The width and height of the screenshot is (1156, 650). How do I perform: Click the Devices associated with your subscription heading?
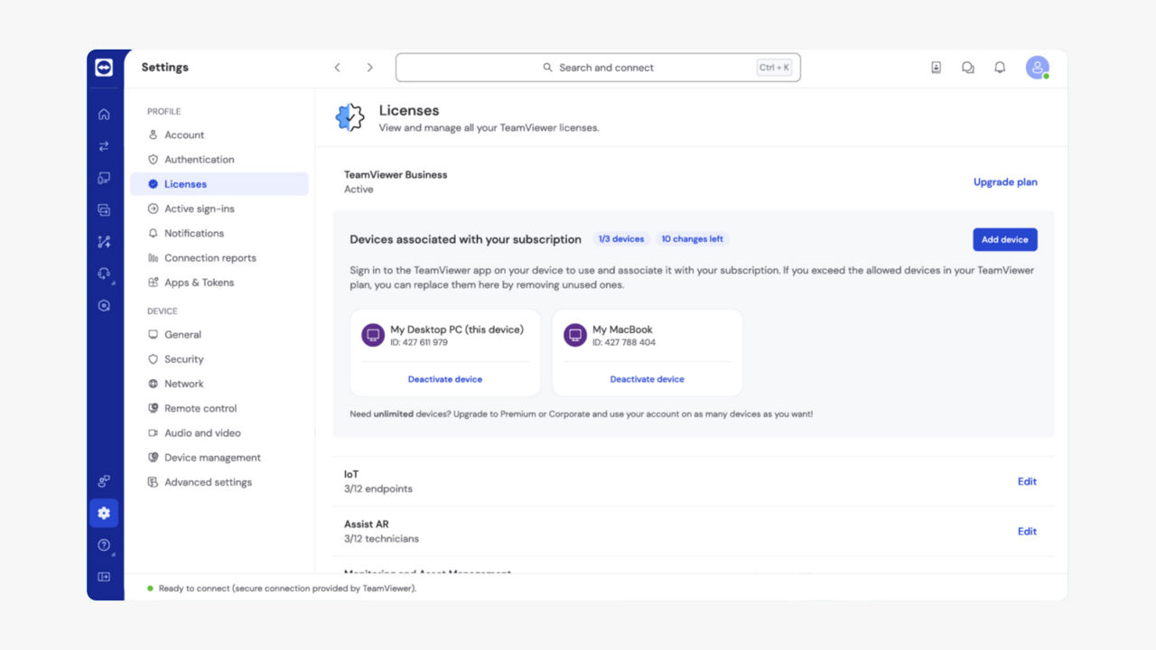click(x=466, y=239)
